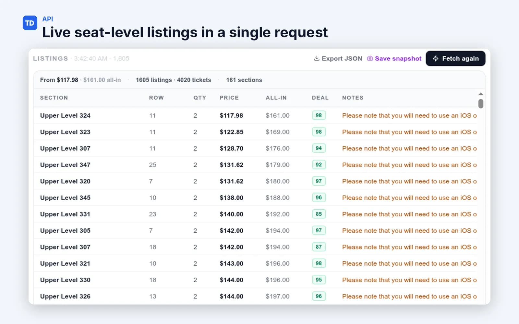Viewport: 519px width, 324px height.
Task: Click the $128.70 price cell
Action: click(x=231, y=148)
